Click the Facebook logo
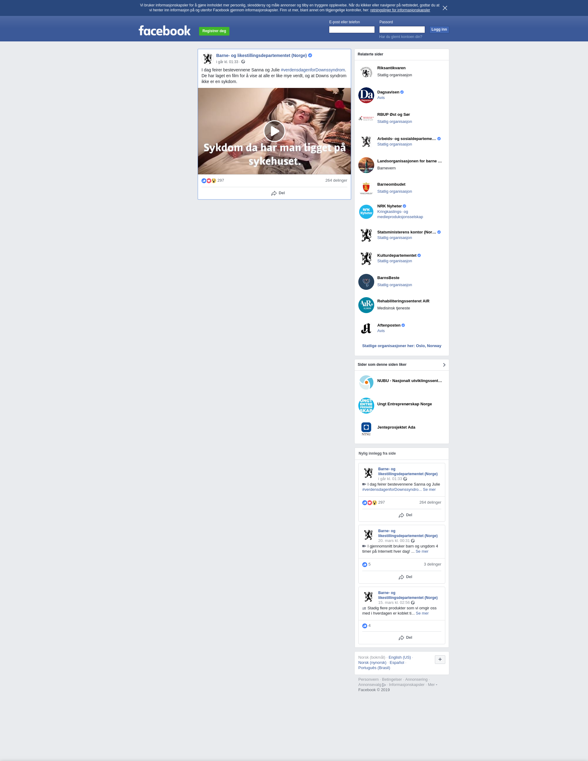 click(x=164, y=31)
